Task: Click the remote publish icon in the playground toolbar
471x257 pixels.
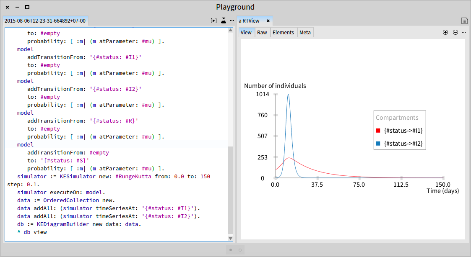Action: [224, 21]
